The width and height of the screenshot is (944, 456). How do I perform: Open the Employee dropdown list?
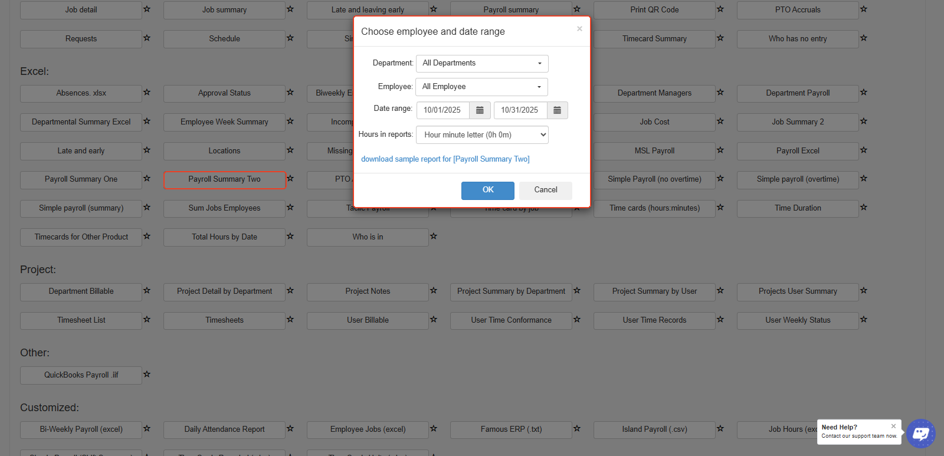click(481, 87)
